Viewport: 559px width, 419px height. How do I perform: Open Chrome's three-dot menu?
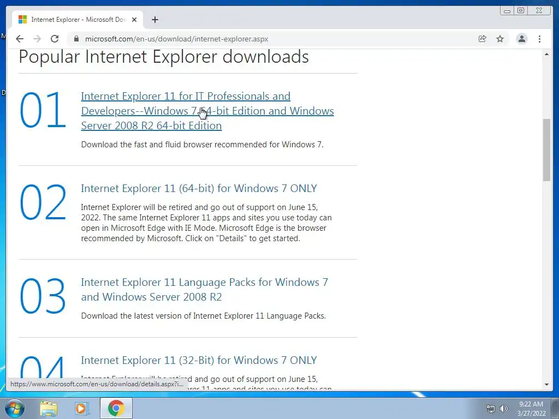click(540, 39)
